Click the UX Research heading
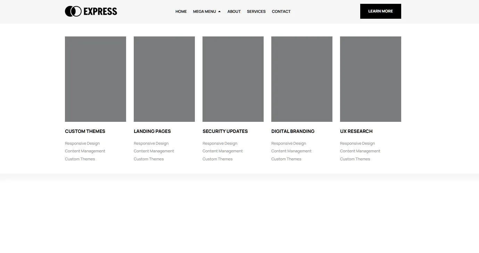 (x=356, y=131)
